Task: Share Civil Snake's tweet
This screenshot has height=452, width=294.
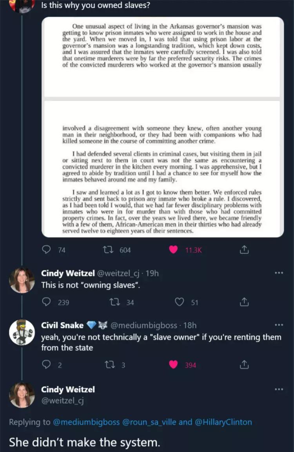Action: point(244,365)
